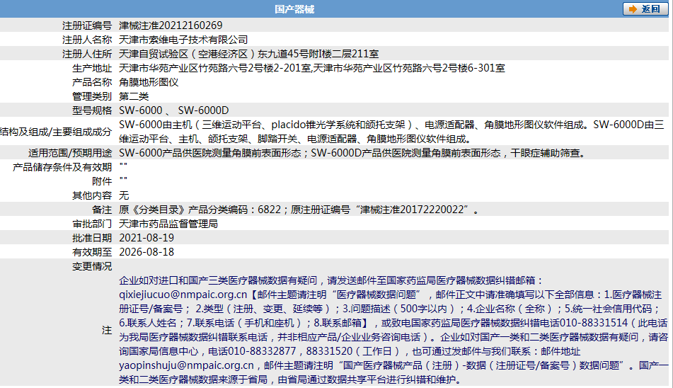673x388 pixels.
Task: Click the 附件 label
Action: point(102,181)
